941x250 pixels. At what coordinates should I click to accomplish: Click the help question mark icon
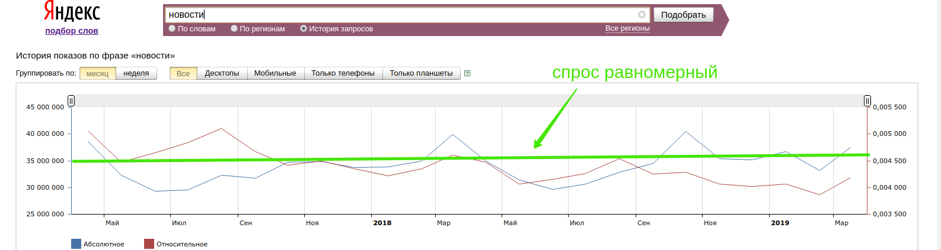(467, 73)
